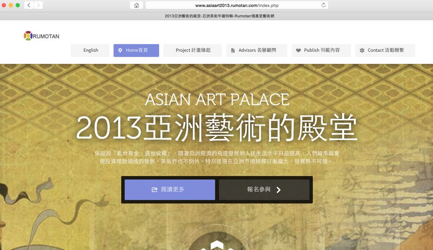Click the heart icon beside Publish
Viewport: 433px width, 250px height.
pyautogui.click(x=298, y=50)
